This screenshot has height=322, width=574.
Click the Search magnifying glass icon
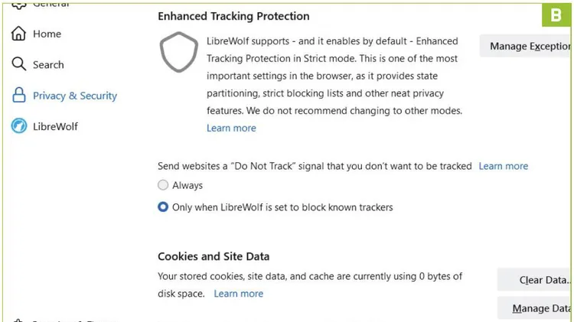pos(18,64)
